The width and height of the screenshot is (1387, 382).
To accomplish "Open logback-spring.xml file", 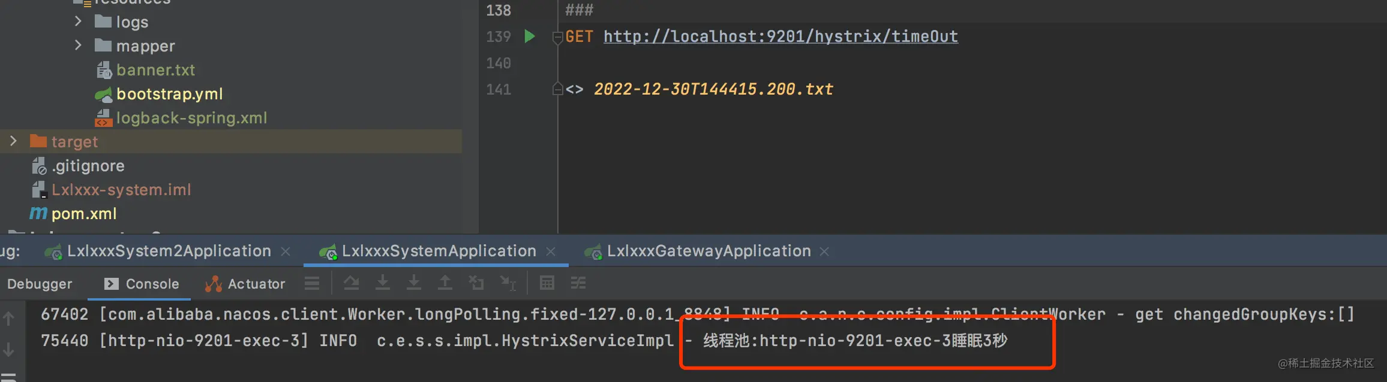I will [x=181, y=118].
